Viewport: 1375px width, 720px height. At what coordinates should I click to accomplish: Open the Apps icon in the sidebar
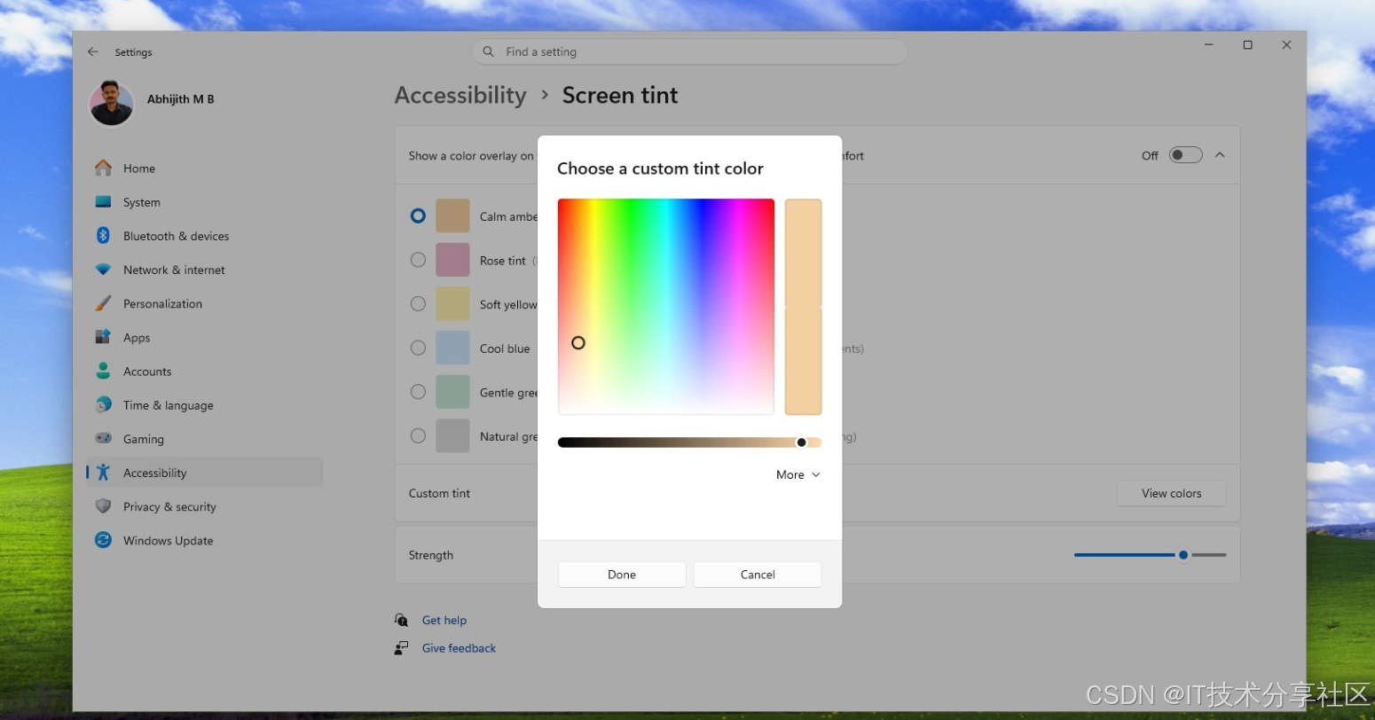104,337
